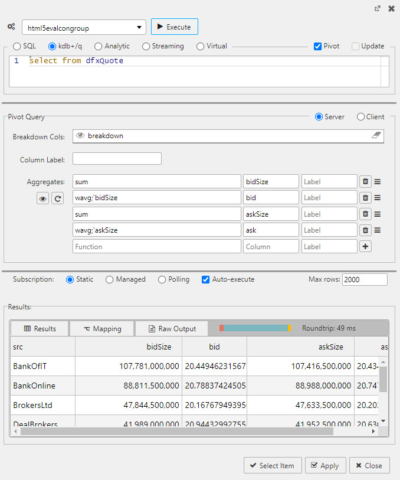The height and width of the screenshot is (480, 400).
Task: Enable the Update checkbox
Action: [x=355, y=46]
